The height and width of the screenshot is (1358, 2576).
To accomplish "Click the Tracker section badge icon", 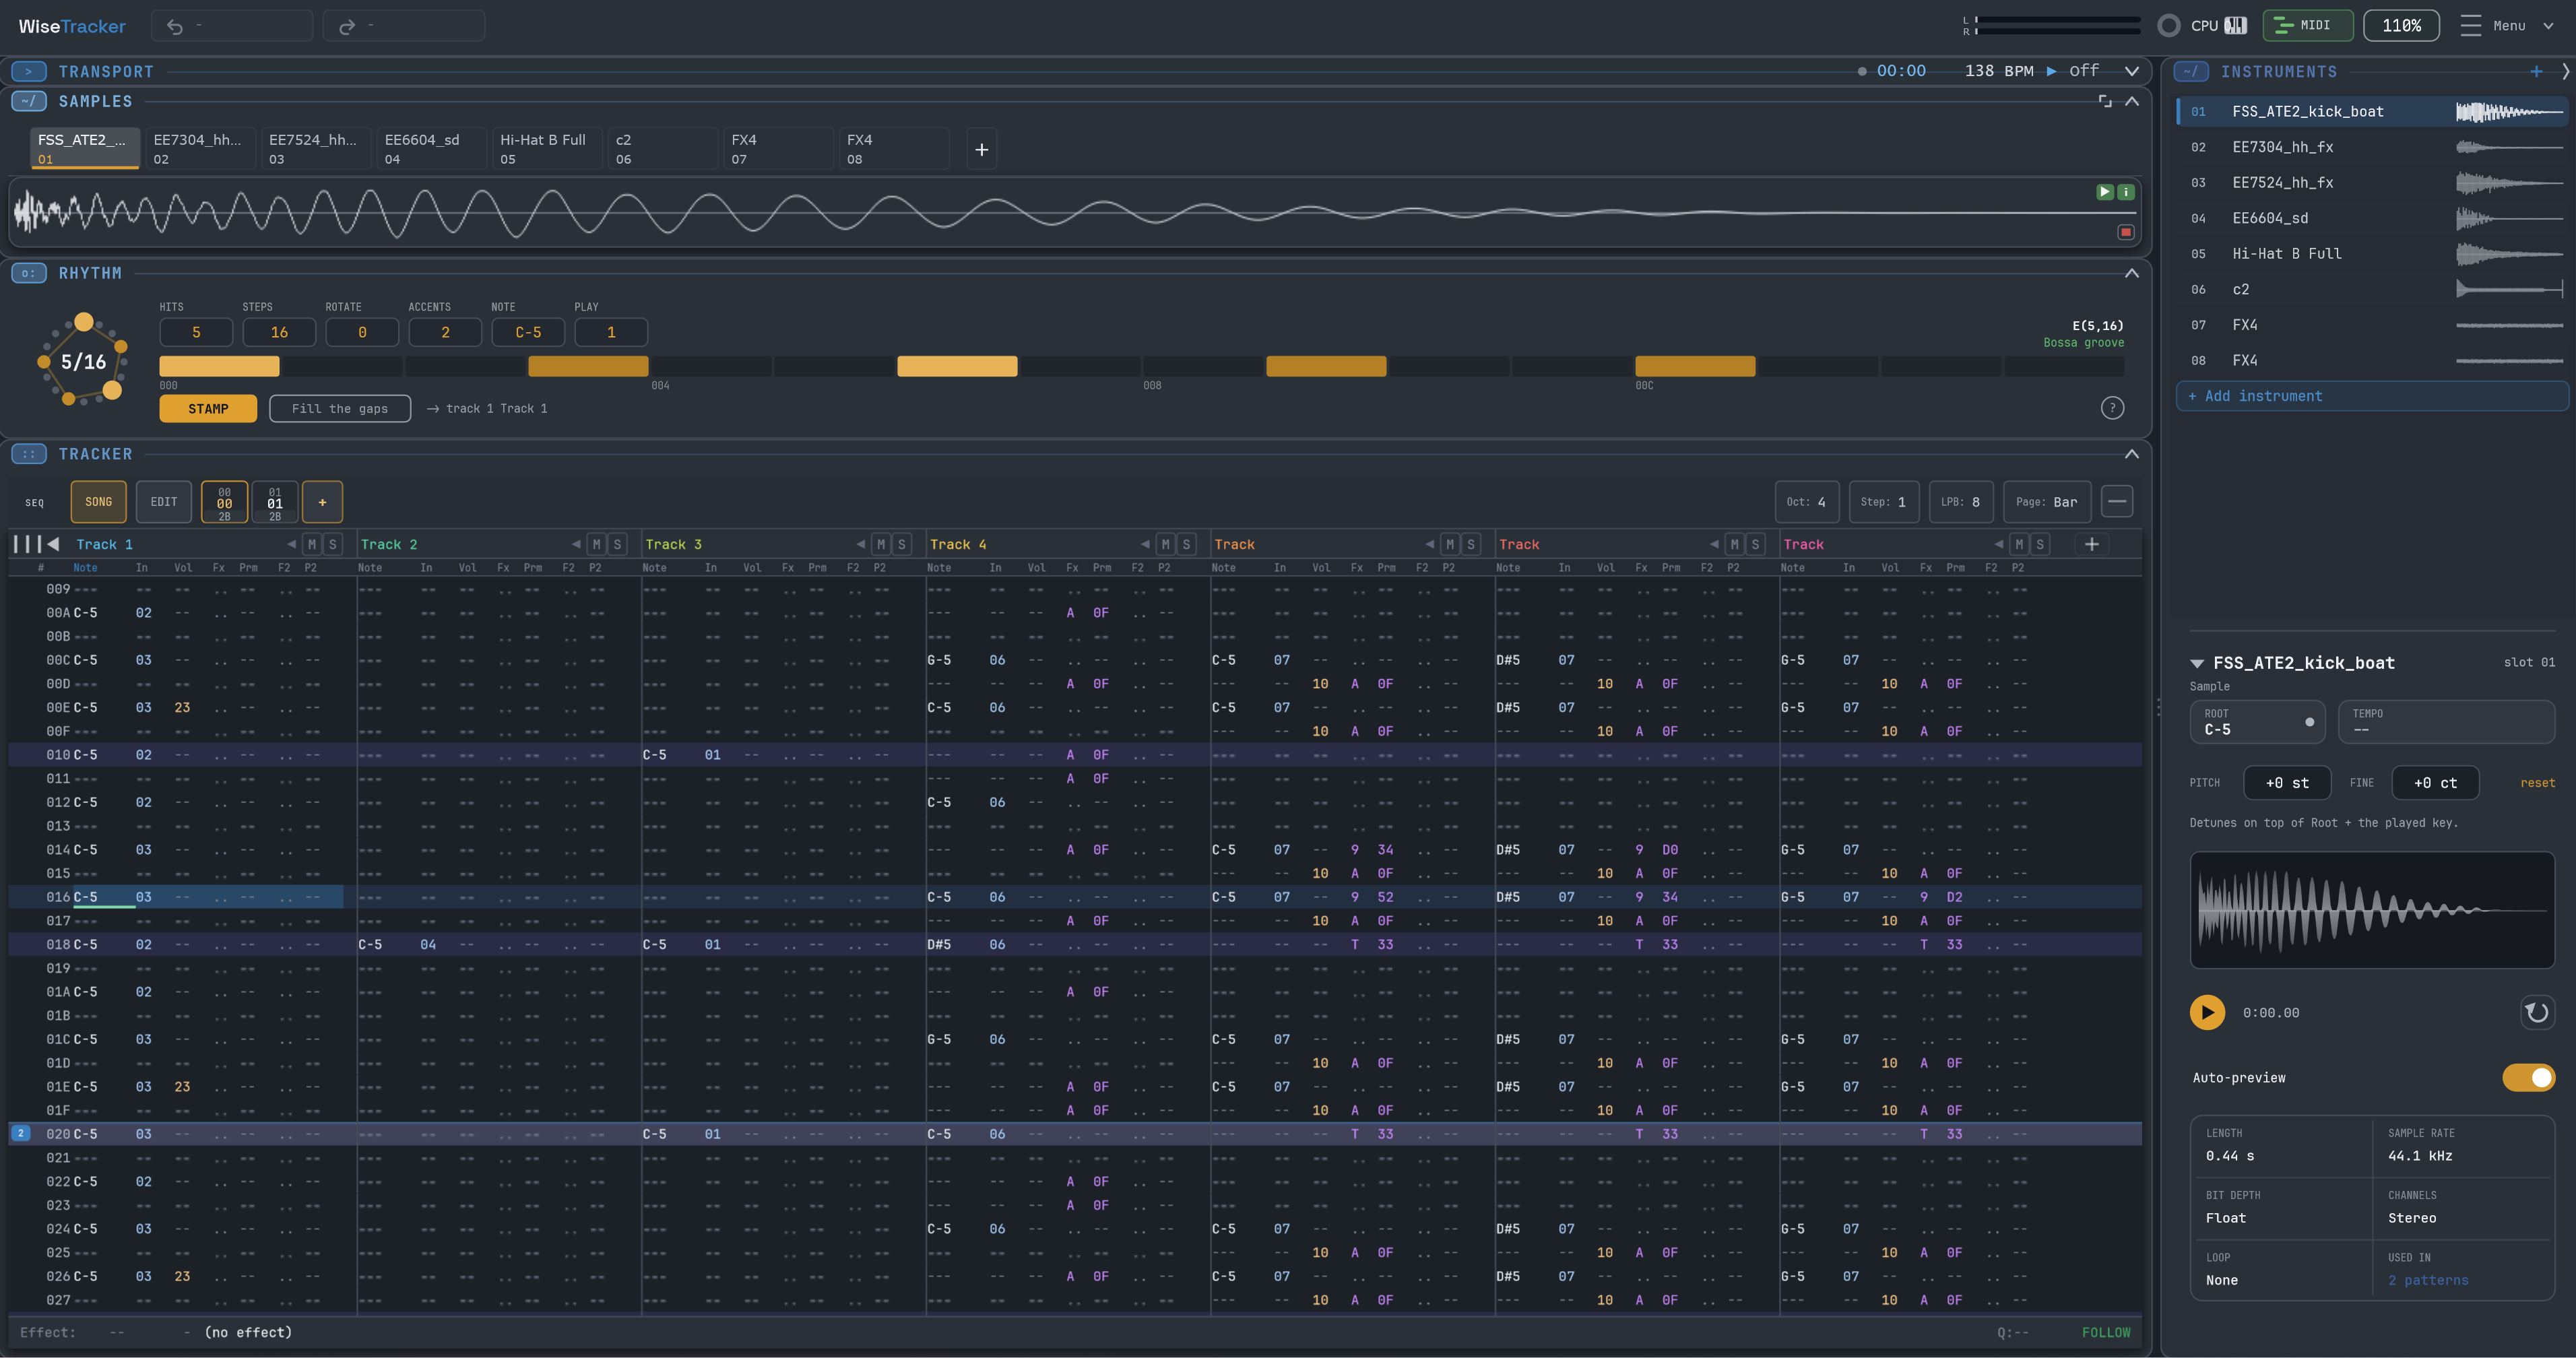I will 29,454.
